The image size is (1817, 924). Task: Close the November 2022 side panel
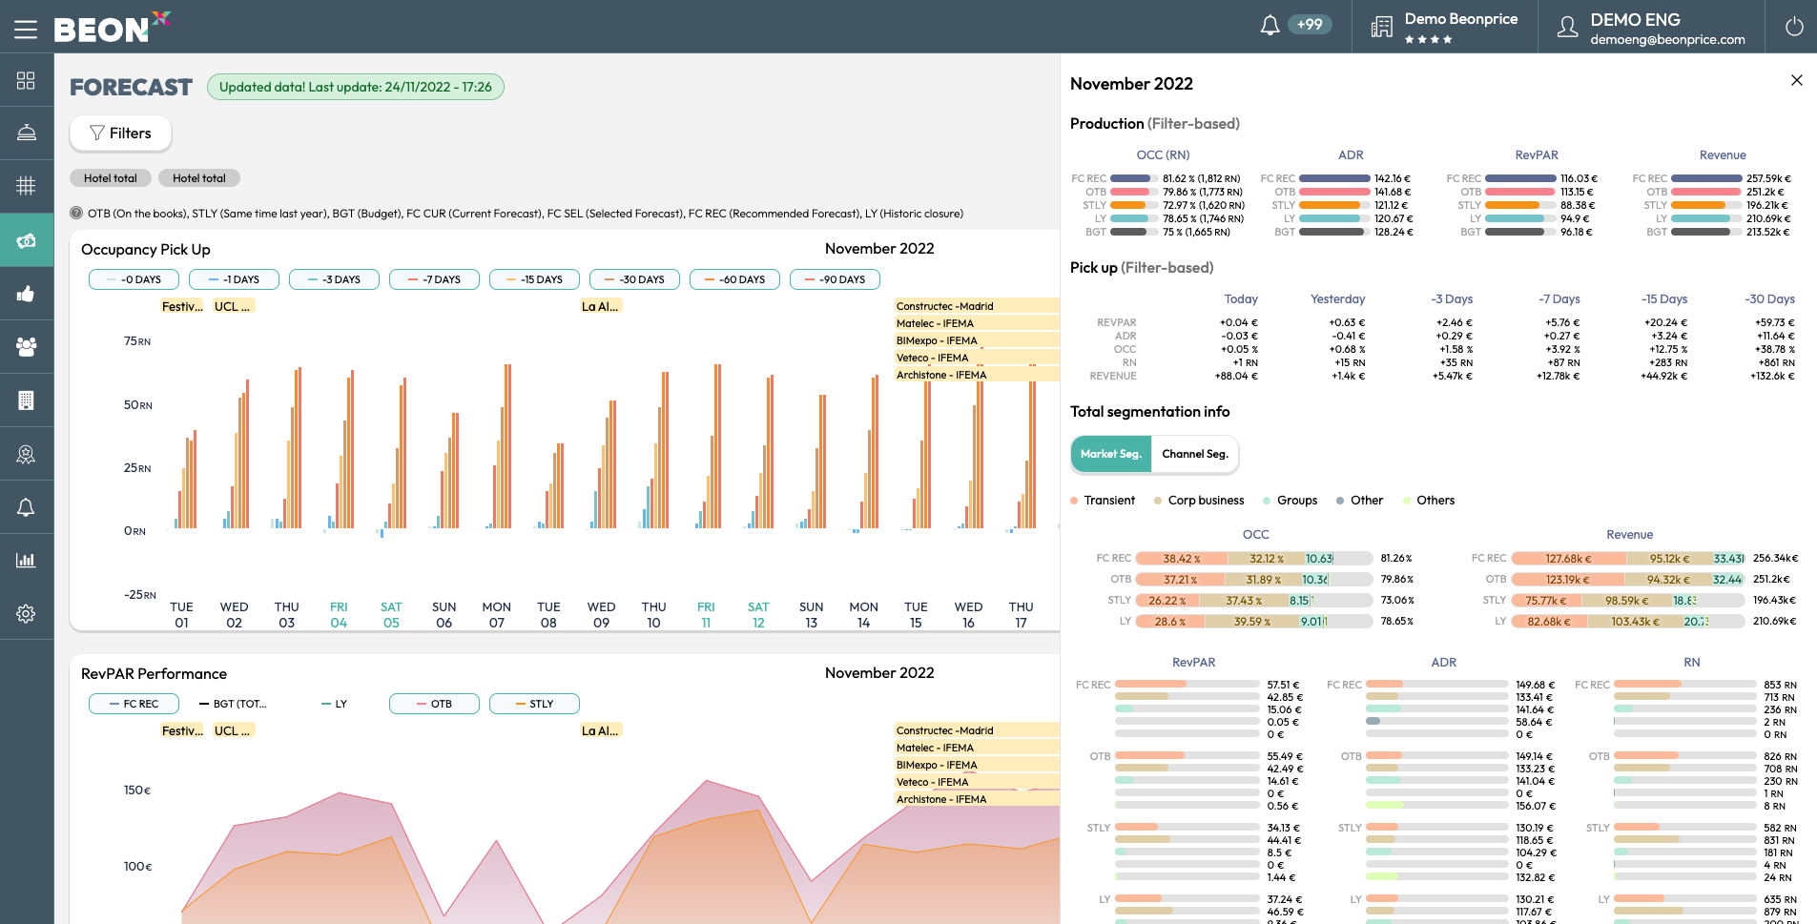(1797, 80)
